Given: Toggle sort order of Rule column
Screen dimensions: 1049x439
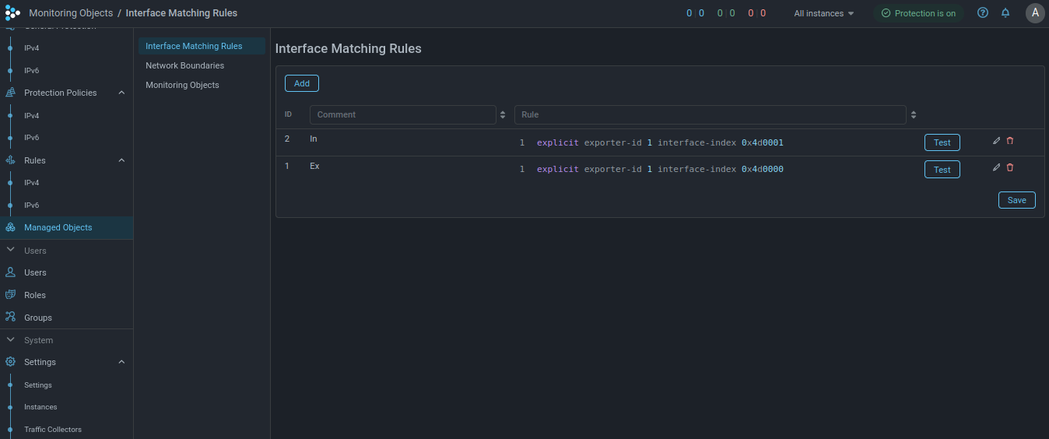Looking at the screenshot, I should click(914, 114).
